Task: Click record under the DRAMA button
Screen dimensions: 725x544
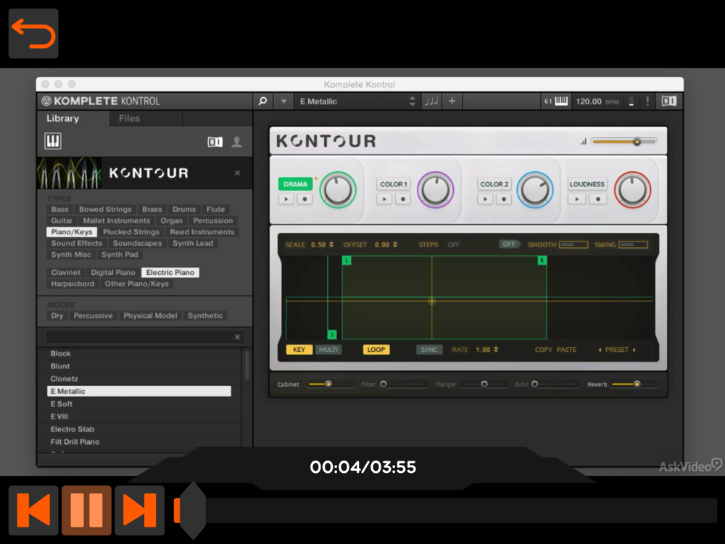Action: click(304, 199)
